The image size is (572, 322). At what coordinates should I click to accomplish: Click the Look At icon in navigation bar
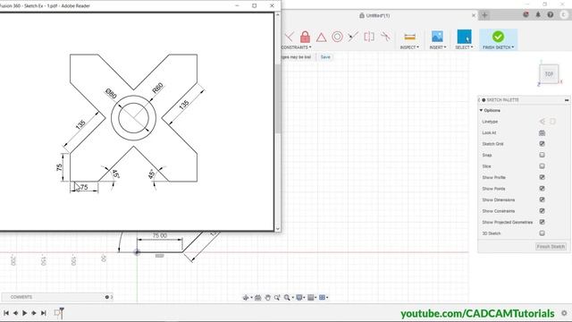pos(258,298)
